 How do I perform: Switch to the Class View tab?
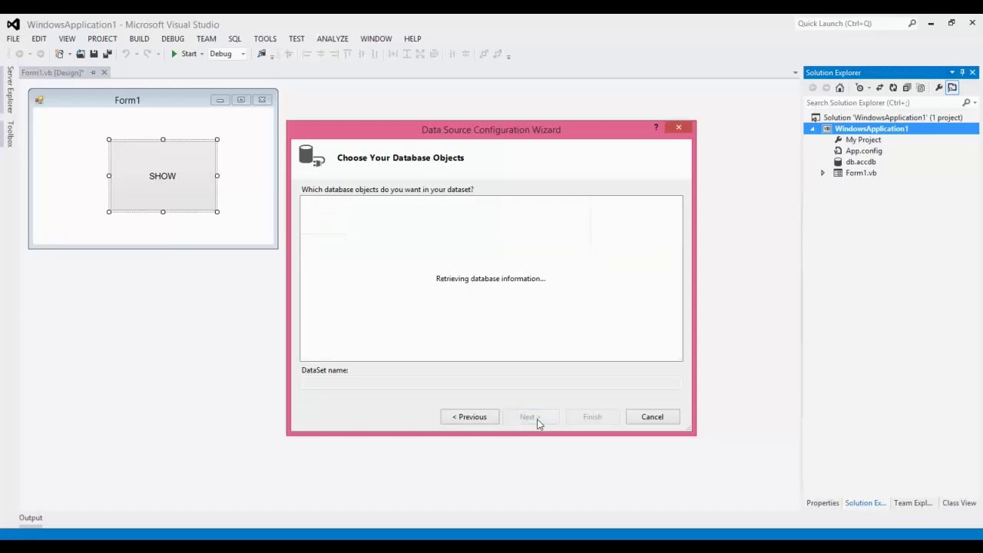pos(959,503)
